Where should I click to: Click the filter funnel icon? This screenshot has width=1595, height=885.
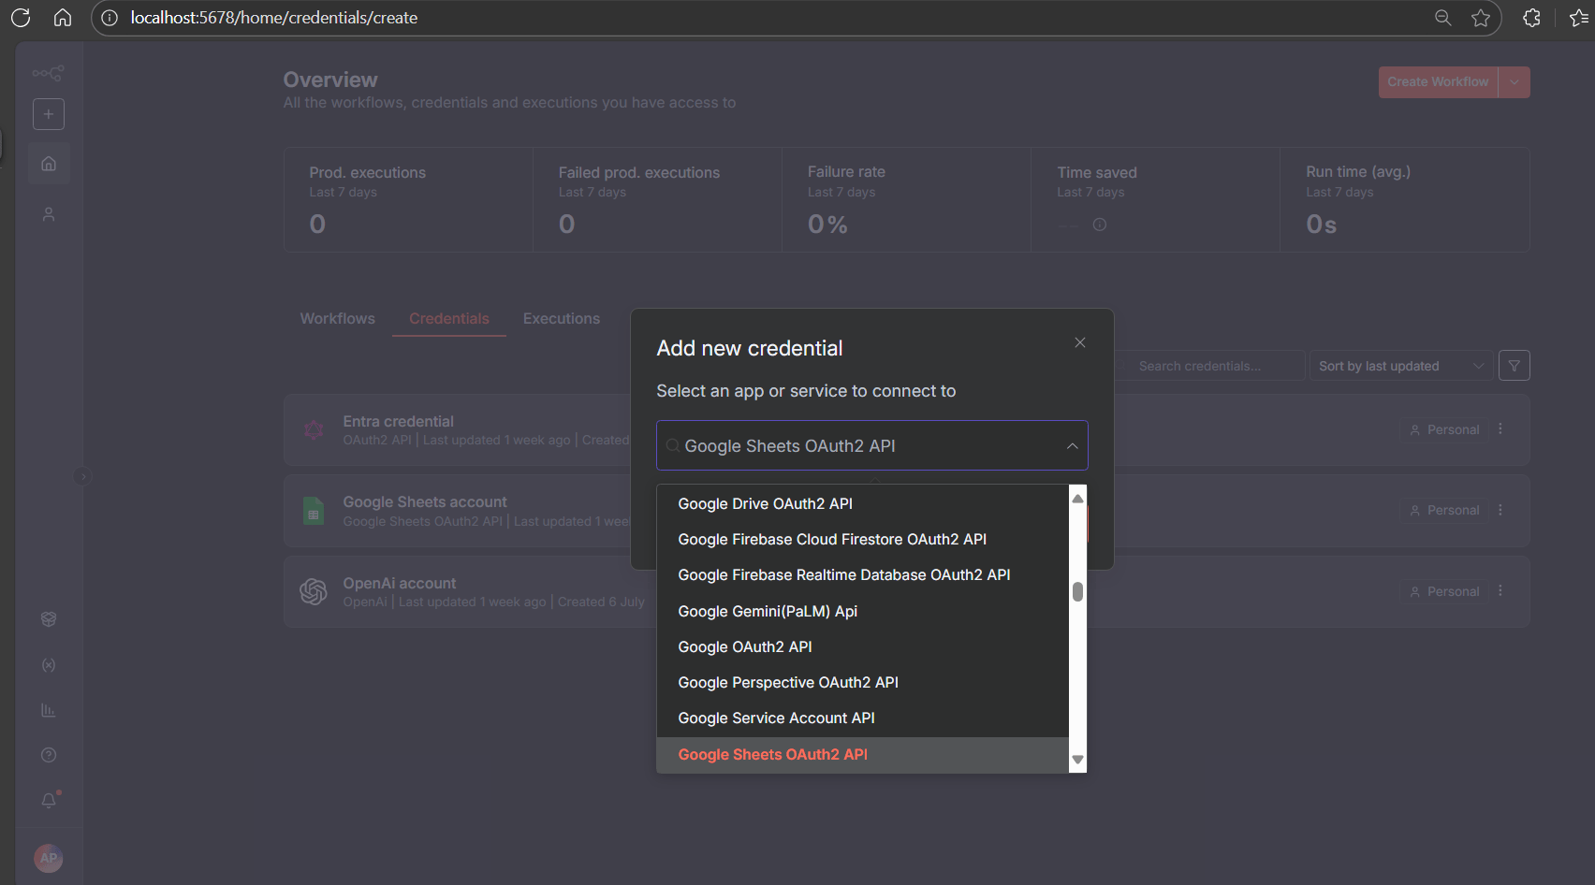coord(1514,366)
